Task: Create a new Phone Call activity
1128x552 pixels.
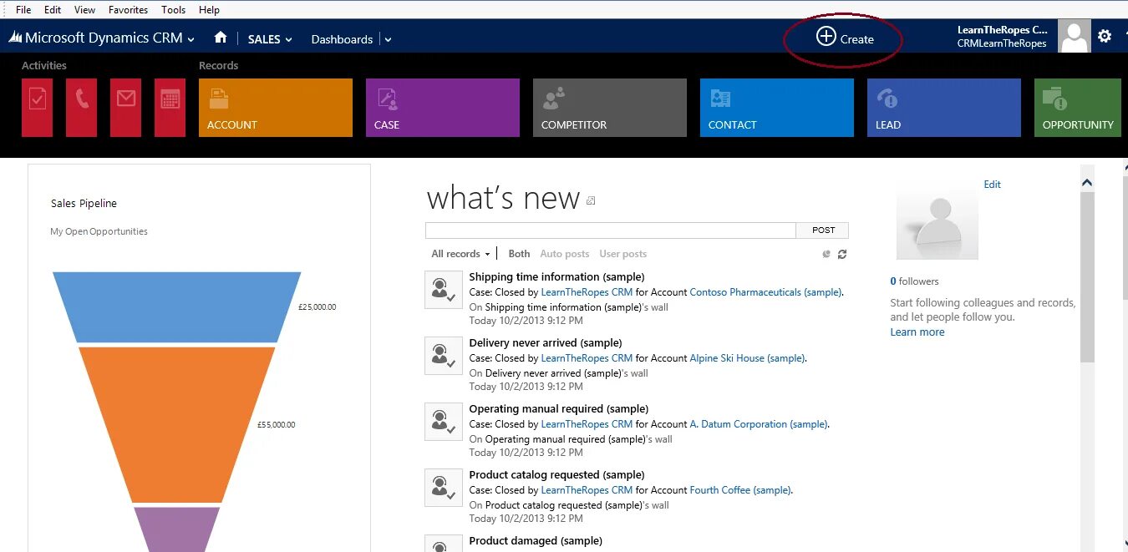Action: tap(81, 108)
